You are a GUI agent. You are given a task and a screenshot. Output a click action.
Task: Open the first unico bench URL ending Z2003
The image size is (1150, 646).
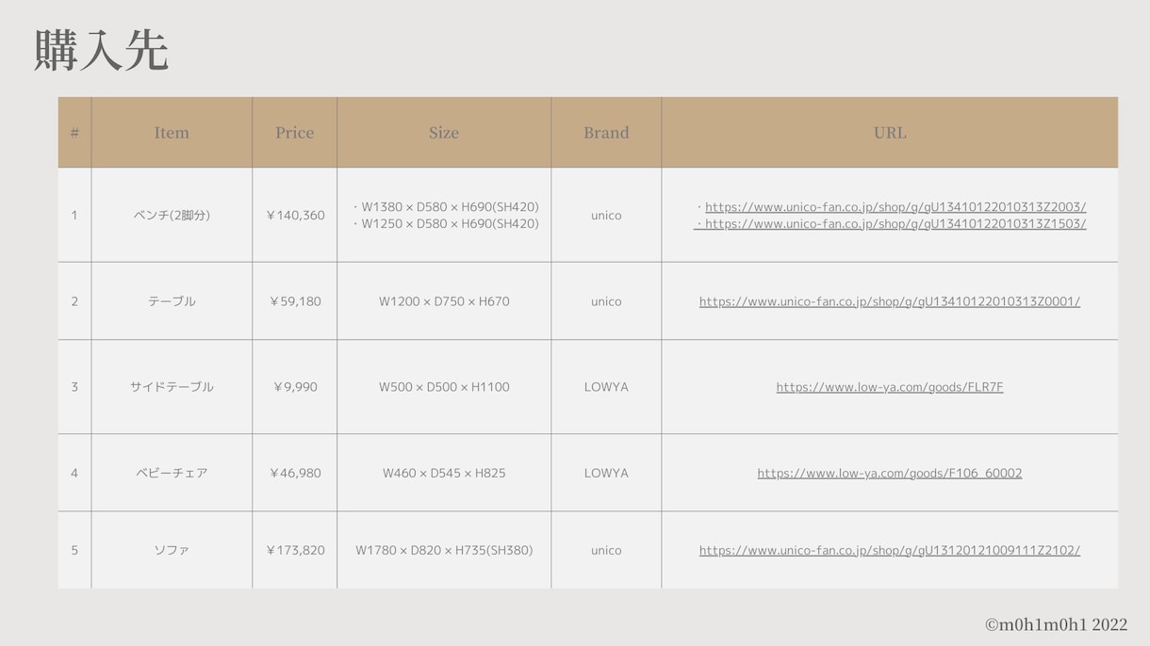(895, 207)
